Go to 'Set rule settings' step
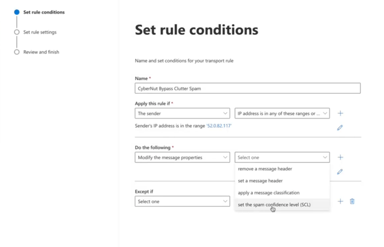 point(40,32)
